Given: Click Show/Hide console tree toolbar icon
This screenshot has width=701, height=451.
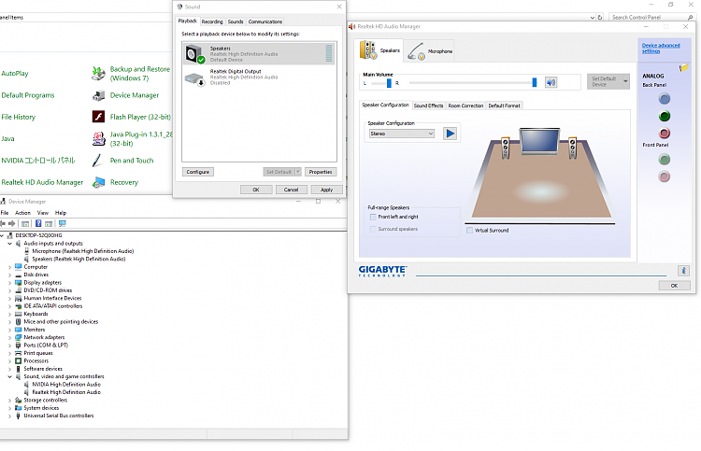Looking at the screenshot, I should pos(25,224).
